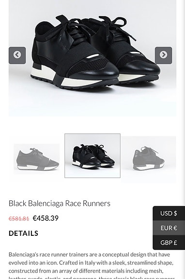Screen dimensions: 185x279
Task: Open the large main shoe product photo
Action: 92,58
